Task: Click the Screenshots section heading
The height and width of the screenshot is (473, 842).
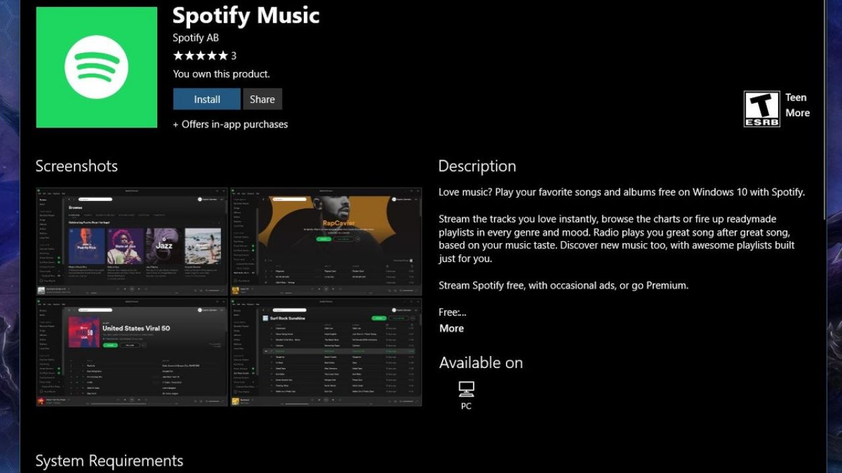Action: [76, 166]
